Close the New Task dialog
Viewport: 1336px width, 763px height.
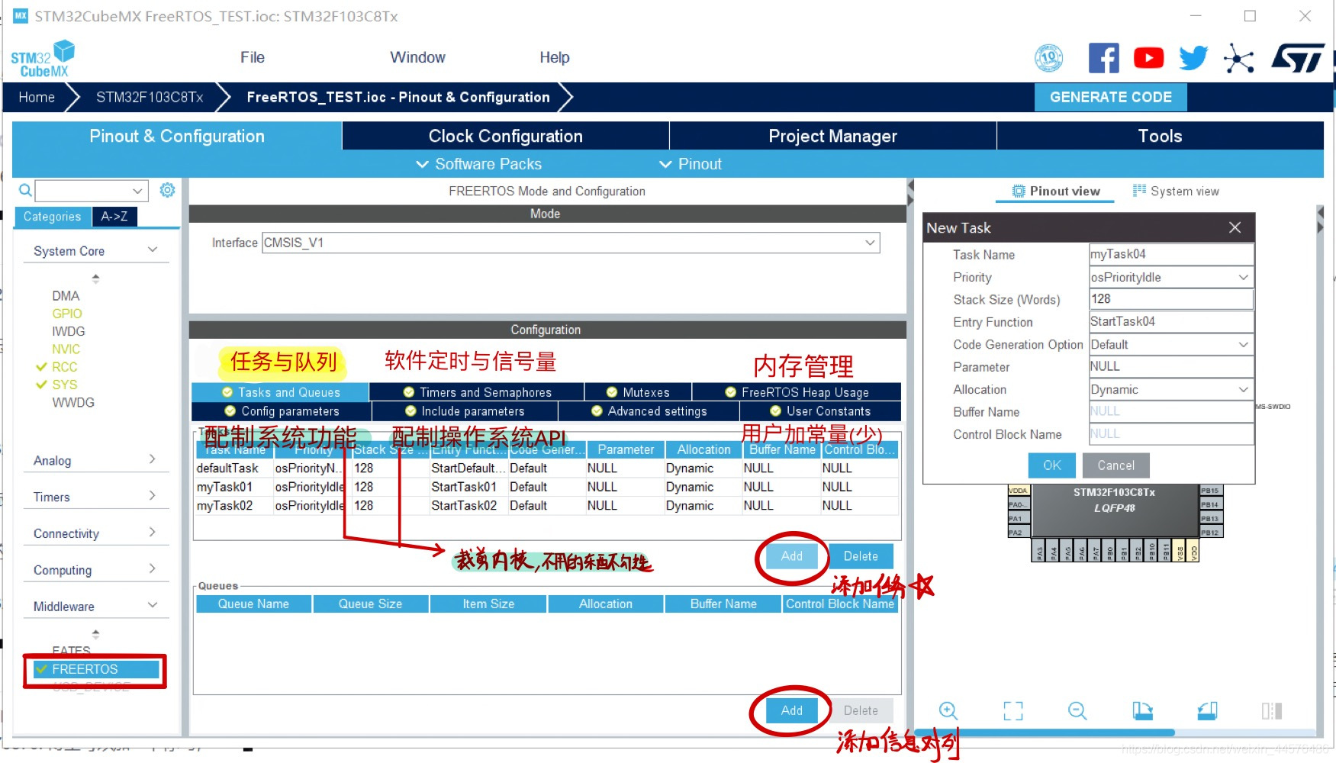tap(1235, 227)
